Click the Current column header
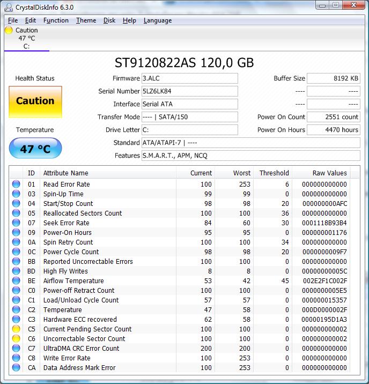The image size is (369, 384). click(x=195, y=173)
